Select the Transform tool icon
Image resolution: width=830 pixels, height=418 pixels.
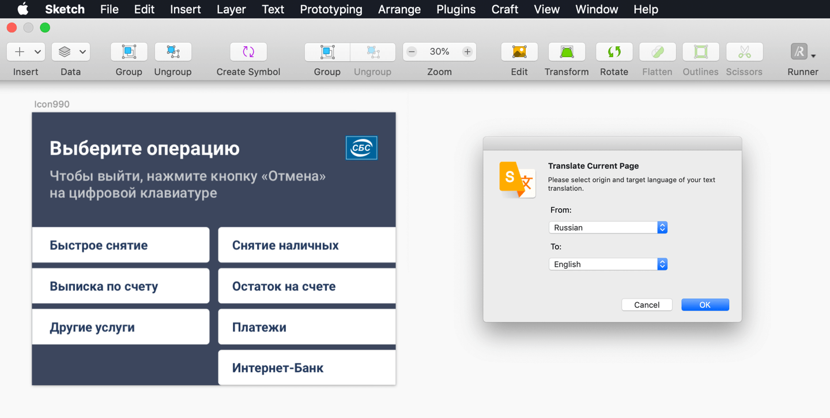point(566,52)
